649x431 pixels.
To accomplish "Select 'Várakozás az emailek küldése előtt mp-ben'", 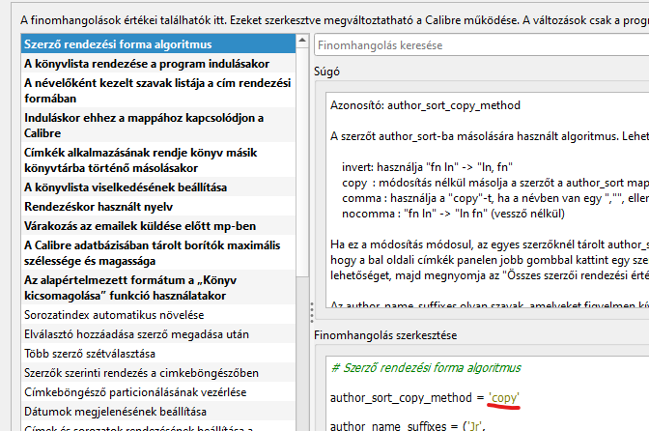I will 158,225.
